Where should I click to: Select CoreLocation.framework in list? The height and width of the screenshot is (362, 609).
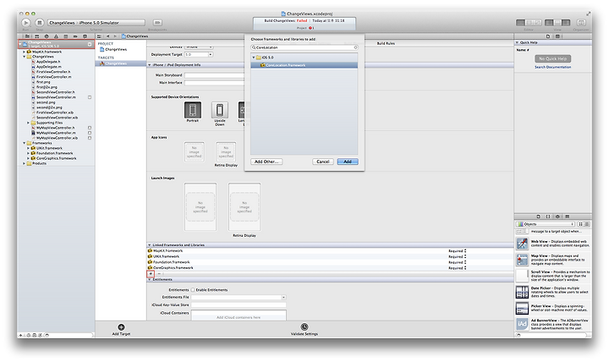tap(304, 65)
